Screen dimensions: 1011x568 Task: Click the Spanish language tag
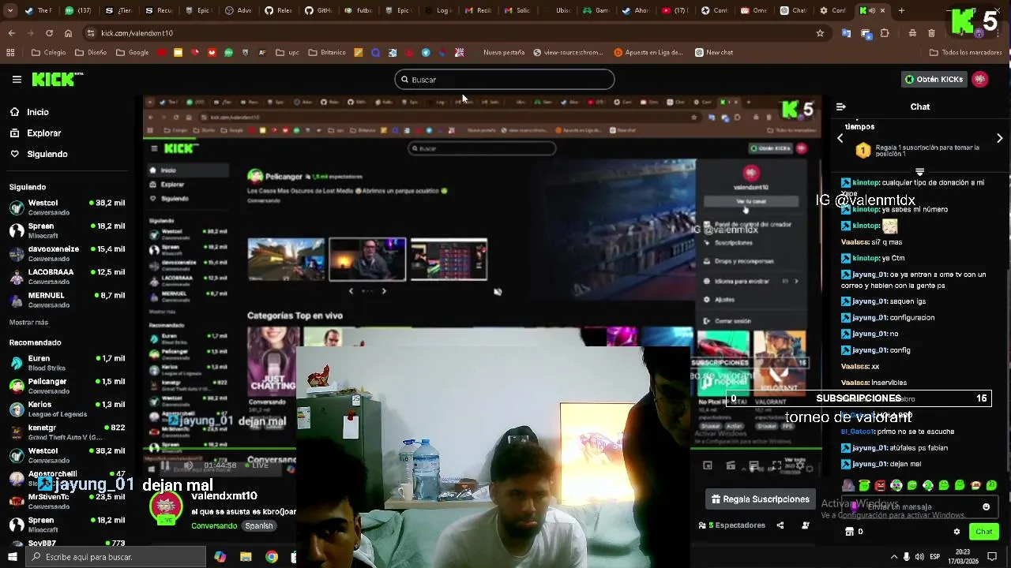click(x=258, y=526)
